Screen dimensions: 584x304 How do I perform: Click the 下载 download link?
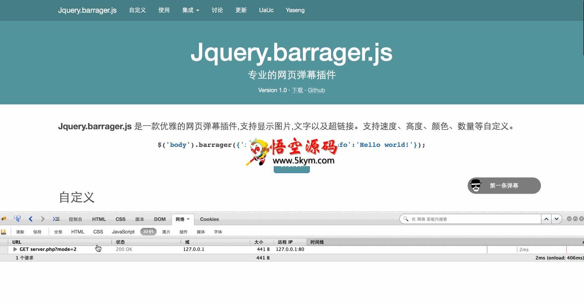(x=298, y=90)
